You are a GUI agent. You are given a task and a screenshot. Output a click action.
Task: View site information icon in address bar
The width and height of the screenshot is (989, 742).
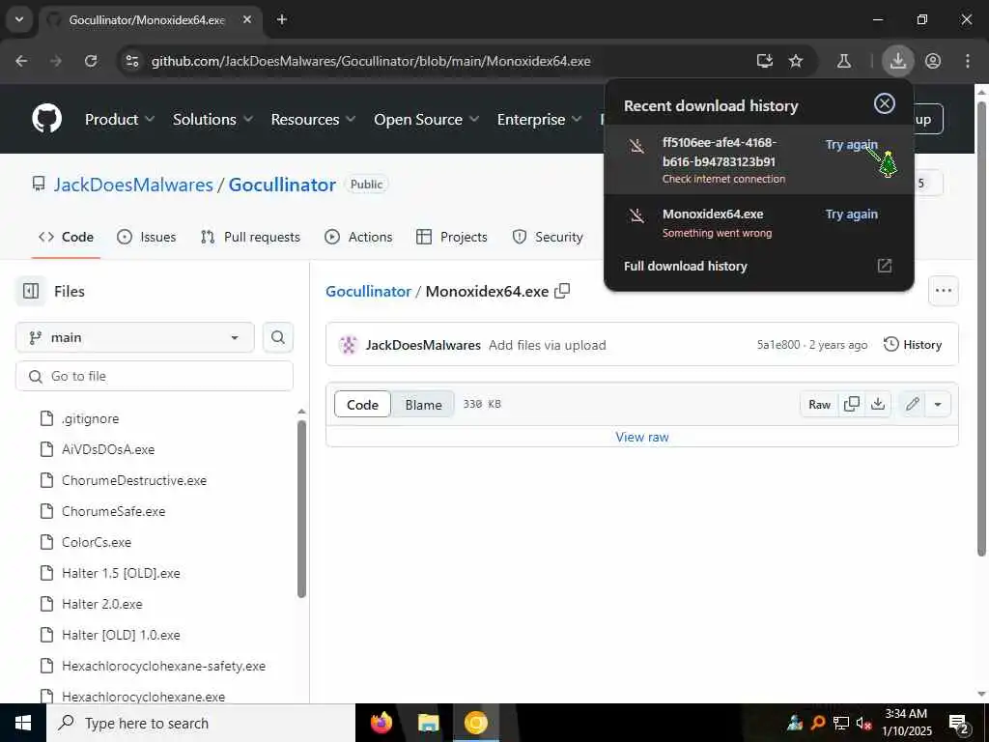pos(131,61)
